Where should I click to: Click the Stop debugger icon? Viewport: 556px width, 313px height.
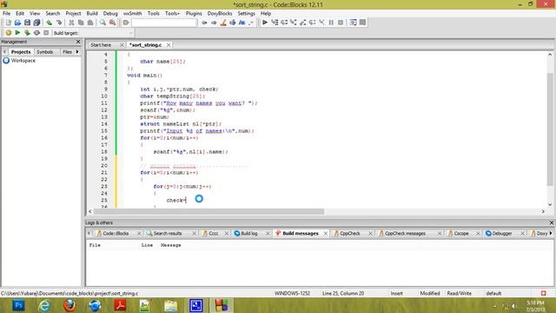341,23
